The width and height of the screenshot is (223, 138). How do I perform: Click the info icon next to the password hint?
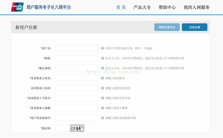pyautogui.click(x=102, y=58)
